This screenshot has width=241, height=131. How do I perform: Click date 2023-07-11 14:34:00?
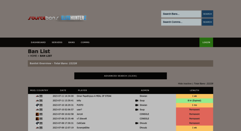63,96
